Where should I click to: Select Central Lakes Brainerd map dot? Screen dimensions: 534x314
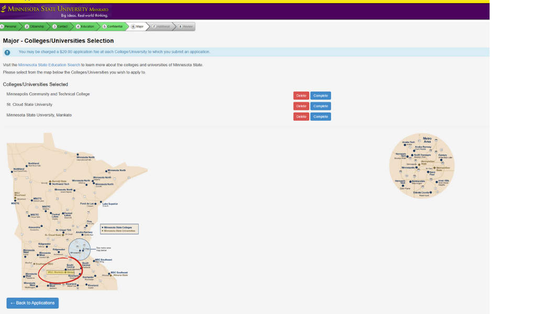(x=63, y=213)
